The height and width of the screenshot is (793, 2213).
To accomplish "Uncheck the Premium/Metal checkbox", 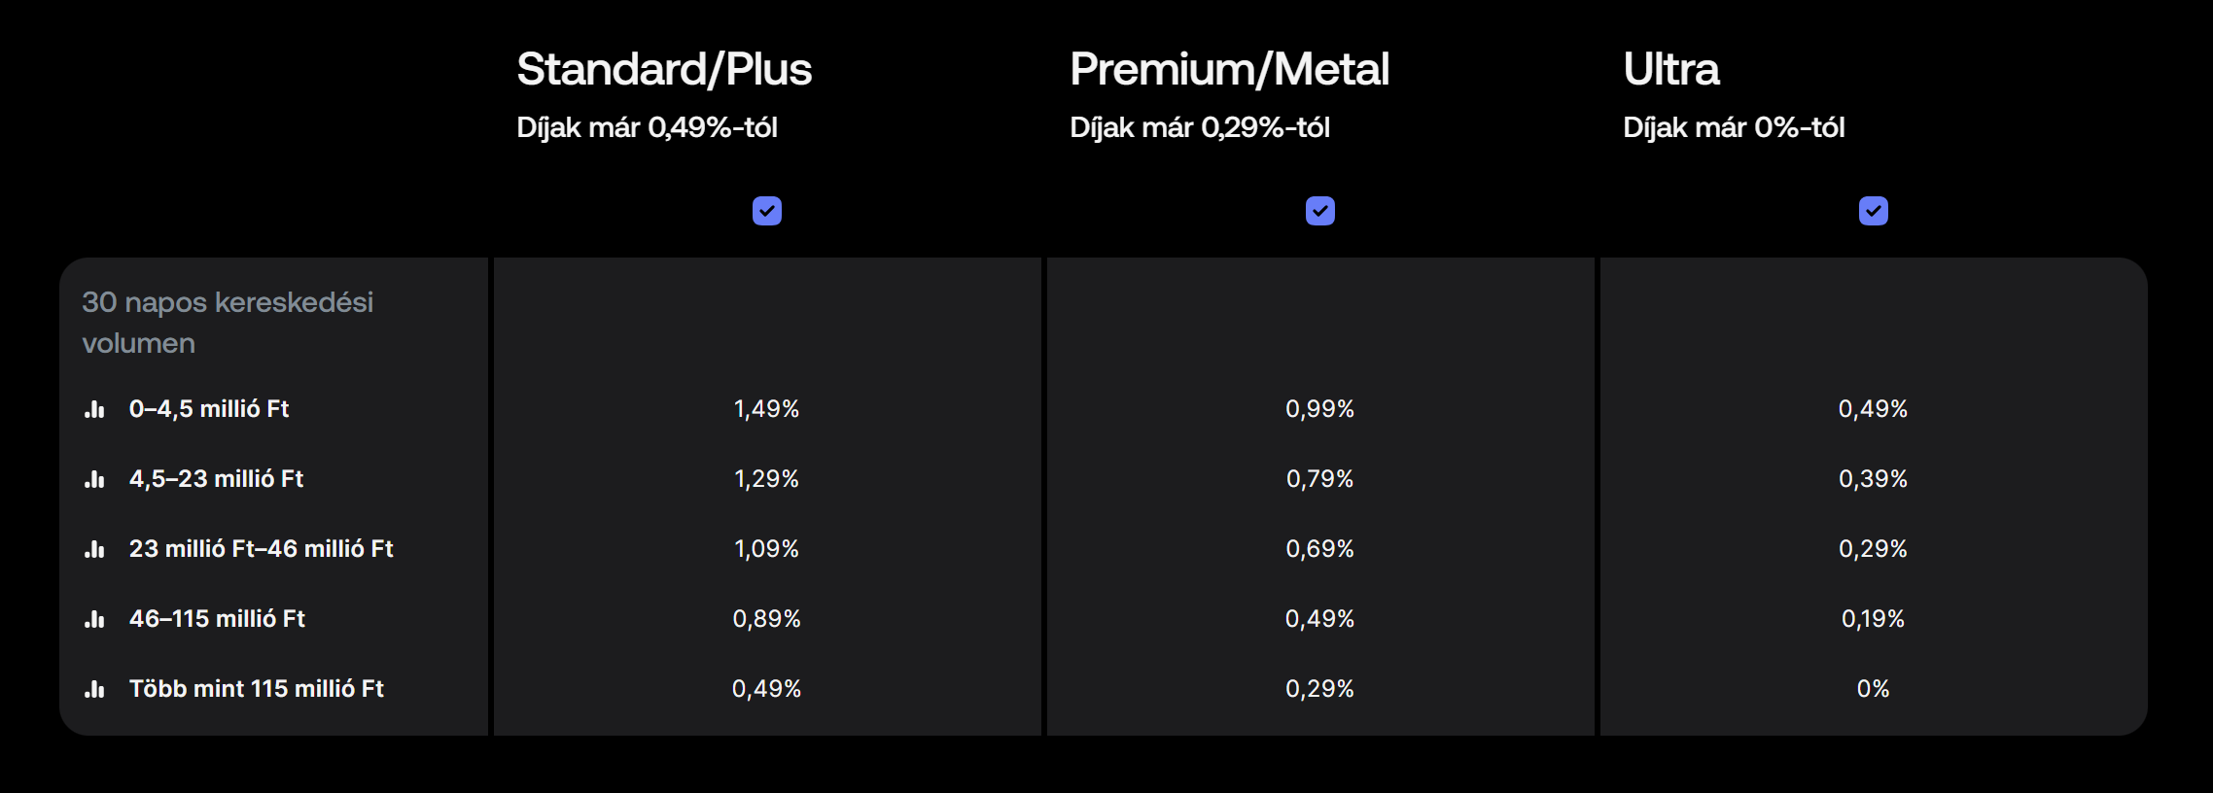I will point(1320,211).
